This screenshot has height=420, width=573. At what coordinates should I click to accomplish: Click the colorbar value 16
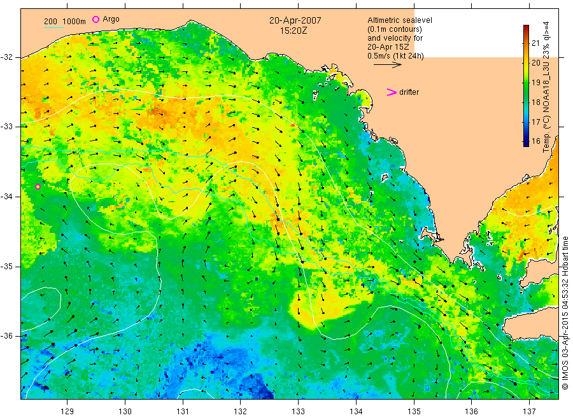click(535, 141)
